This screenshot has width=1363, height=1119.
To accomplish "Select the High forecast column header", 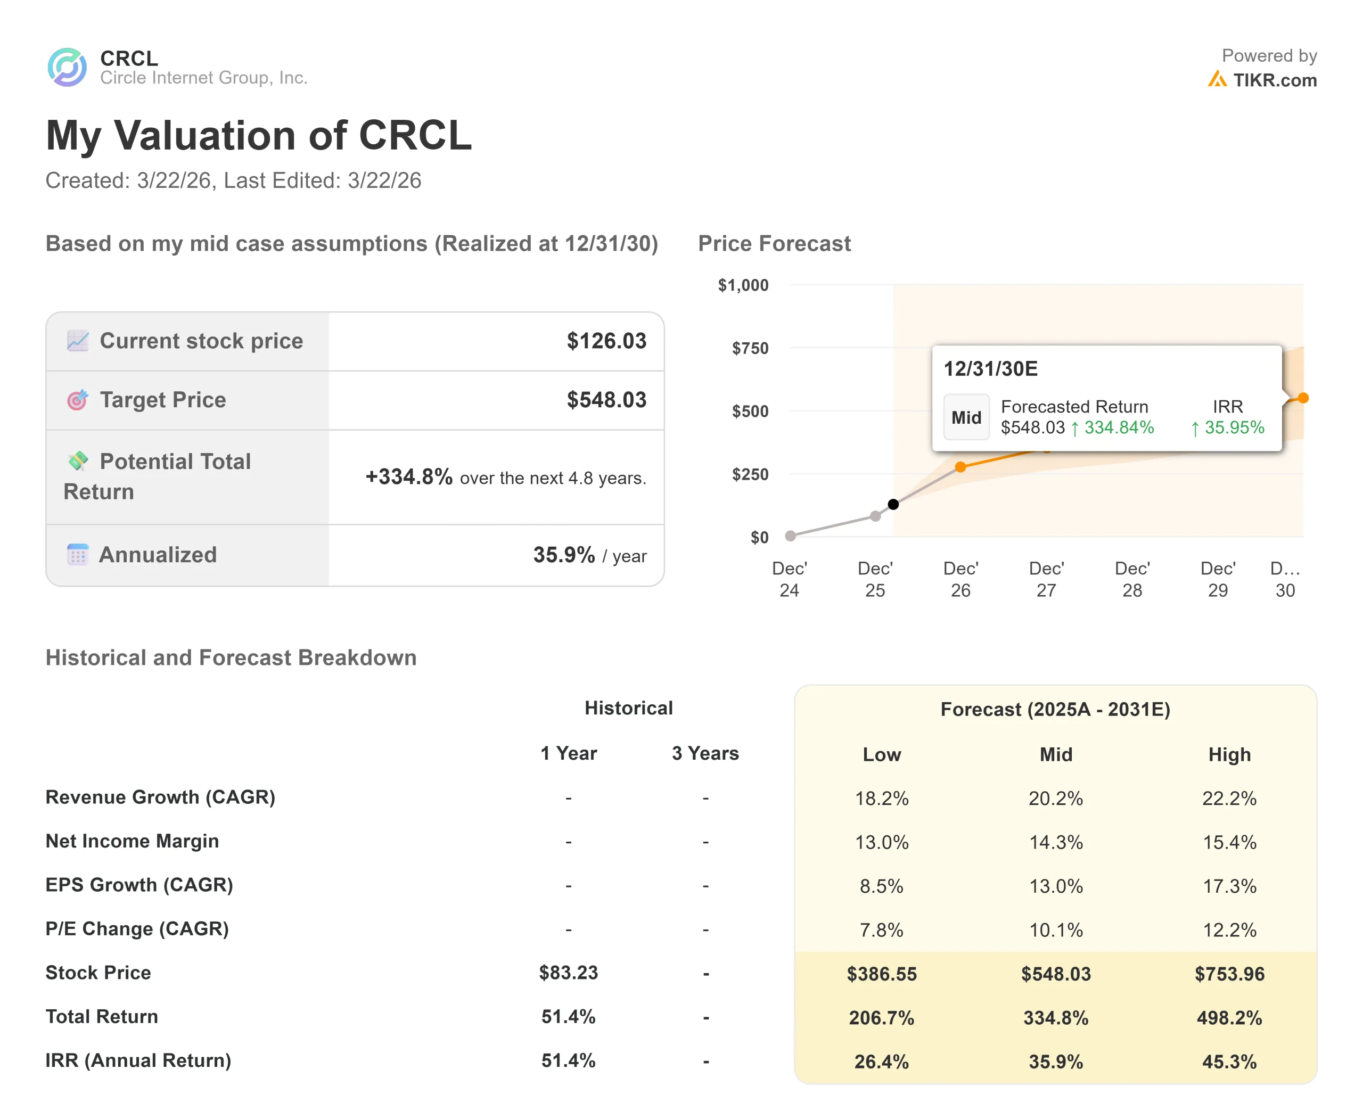I will (1229, 754).
